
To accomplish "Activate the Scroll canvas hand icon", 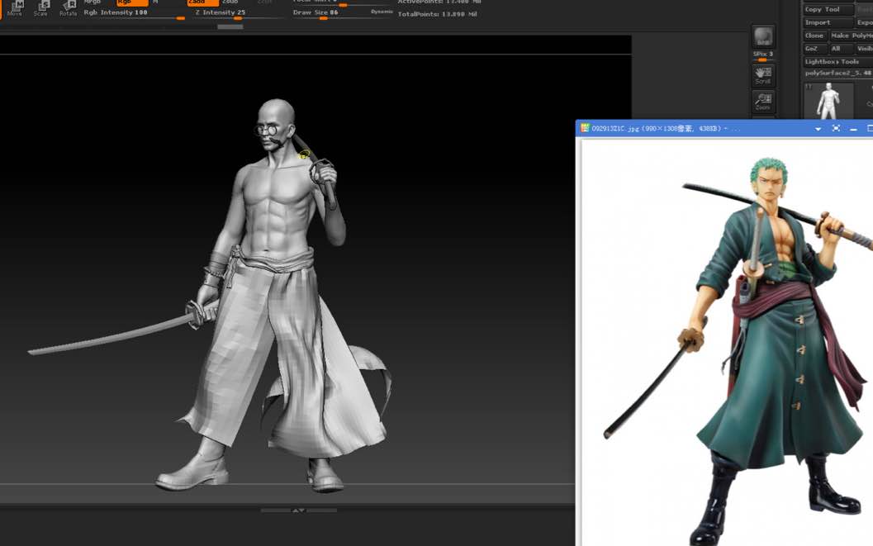I will coord(763,74).
